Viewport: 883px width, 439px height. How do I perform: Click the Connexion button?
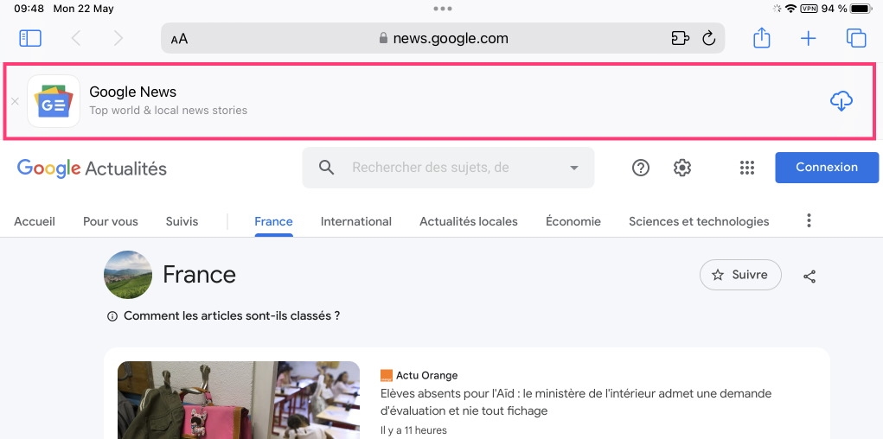[x=827, y=167]
